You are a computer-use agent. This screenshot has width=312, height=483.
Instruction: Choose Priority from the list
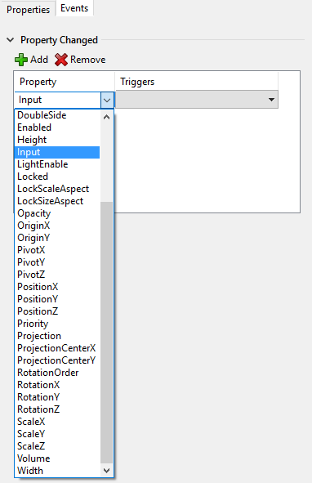click(x=57, y=324)
